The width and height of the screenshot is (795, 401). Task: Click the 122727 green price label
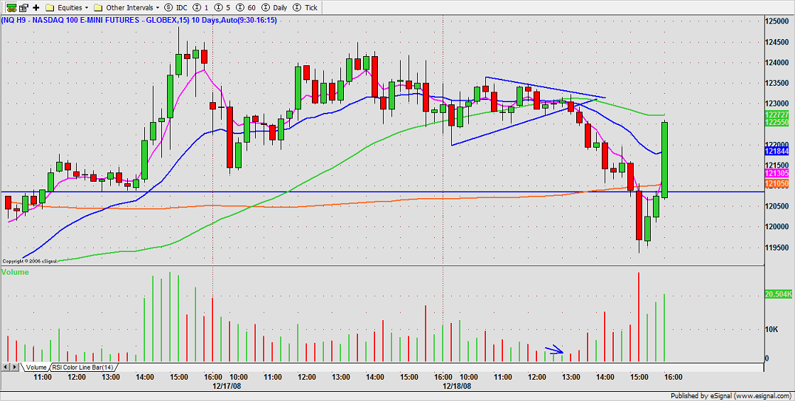pyautogui.click(x=776, y=116)
